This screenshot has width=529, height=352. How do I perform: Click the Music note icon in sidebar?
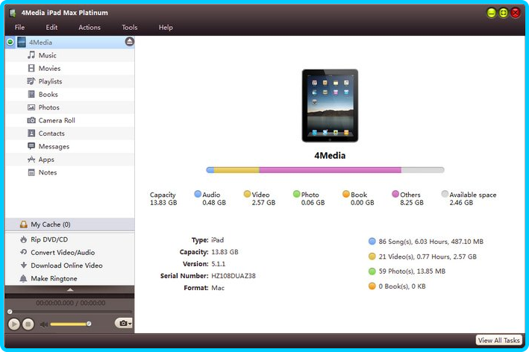[x=31, y=55]
